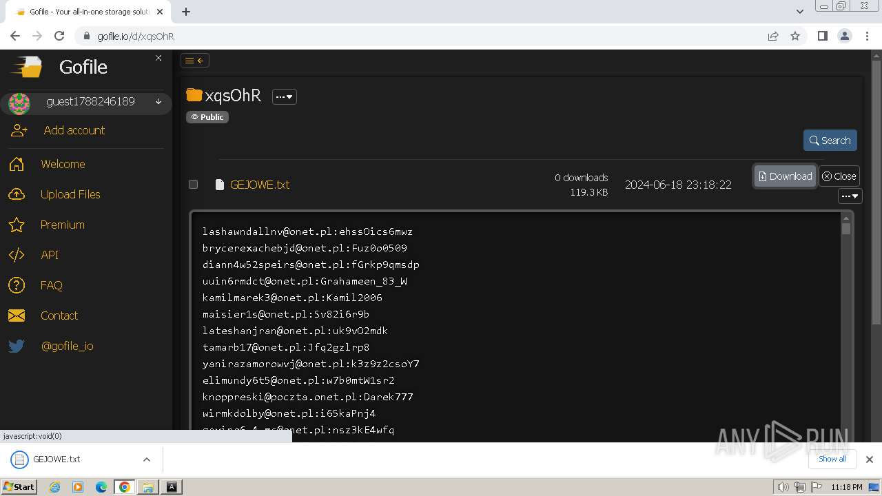Click the FAQ question mark icon
The height and width of the screenshot is (496, 882).
point(17,285)
